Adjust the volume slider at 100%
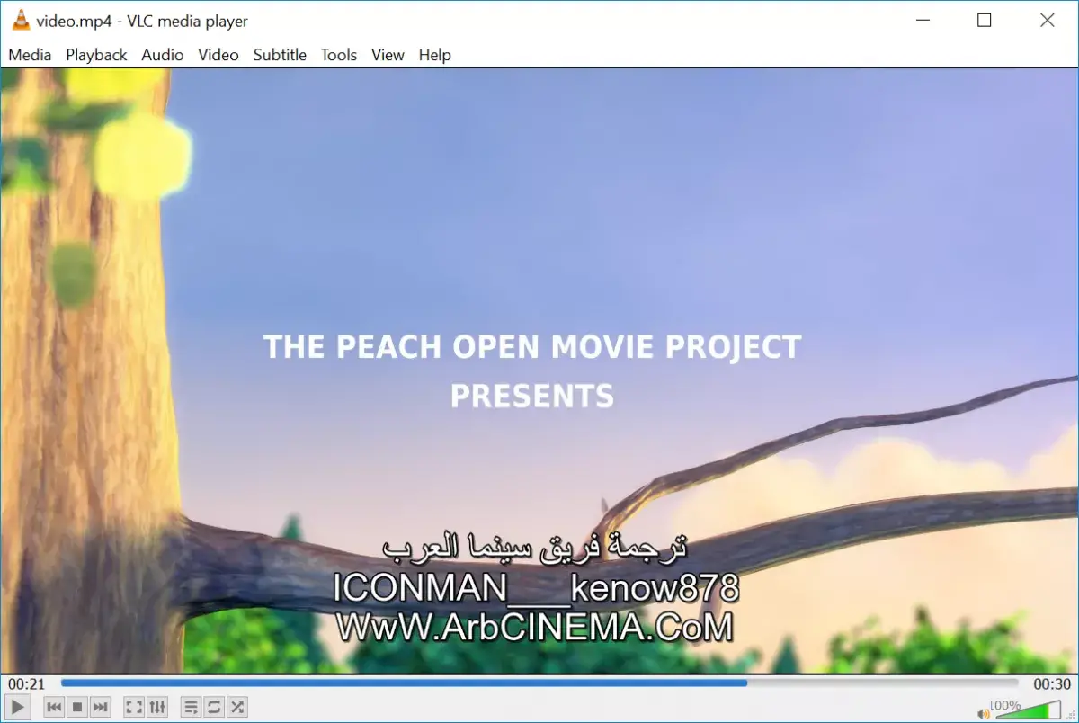 pyautogui.click(x=1029, y=710)
